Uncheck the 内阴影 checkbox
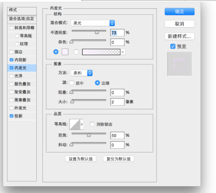This screenshot has height=193, width=216. [11, 60]
